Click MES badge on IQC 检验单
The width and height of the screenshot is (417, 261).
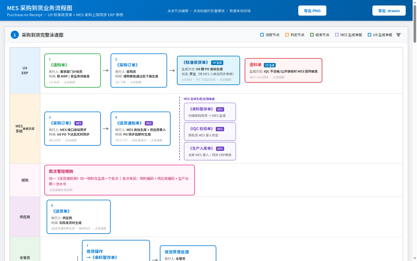coord(220,129)
